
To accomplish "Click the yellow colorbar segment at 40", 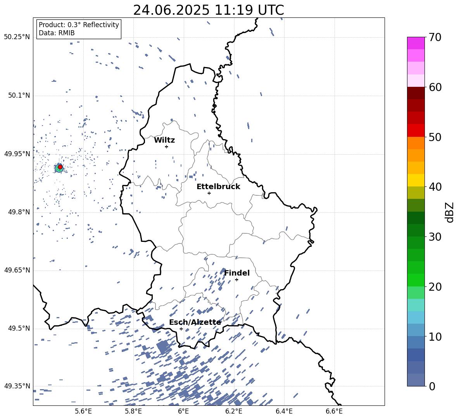I will [x=416, y=180].
